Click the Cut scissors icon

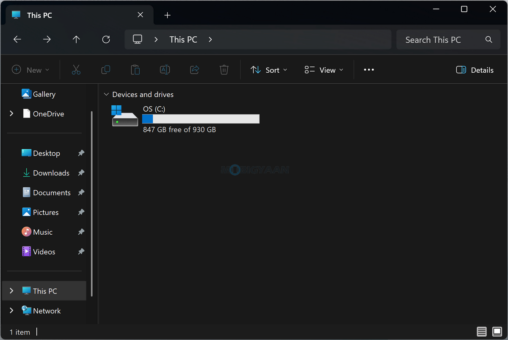click(x=76, y=70)
